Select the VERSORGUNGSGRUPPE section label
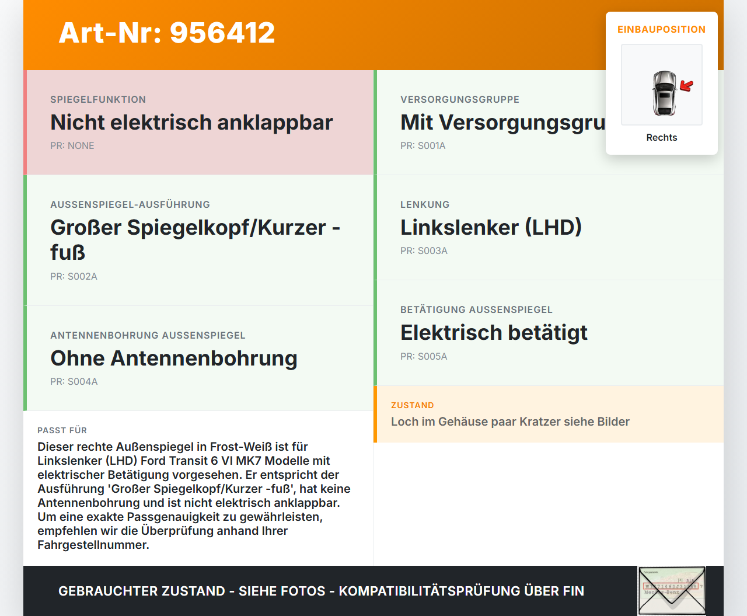Viewport: 747px width, 616px height. click(459, 99)
